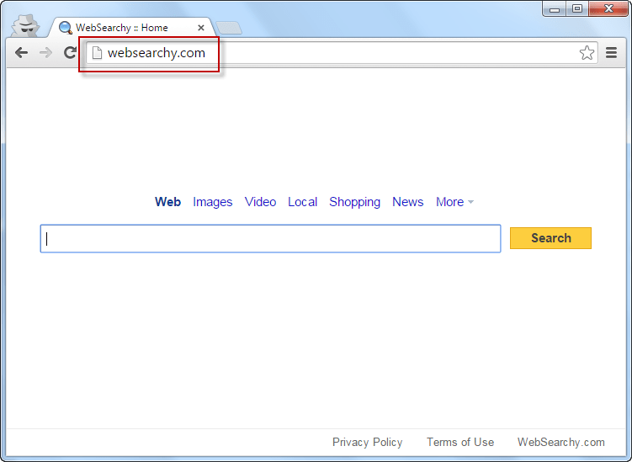Screen dimensions: 632x462
Task: Click the forward navigation arrow
Action: tap(45, 53)
